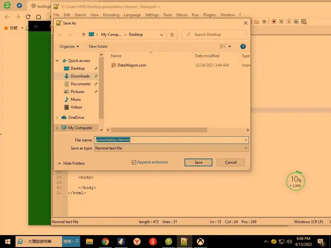Click the New folder button

[98, 46]
